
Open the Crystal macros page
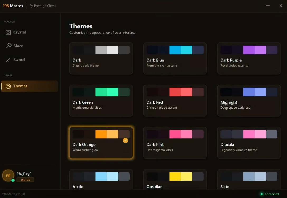(20, 32)
